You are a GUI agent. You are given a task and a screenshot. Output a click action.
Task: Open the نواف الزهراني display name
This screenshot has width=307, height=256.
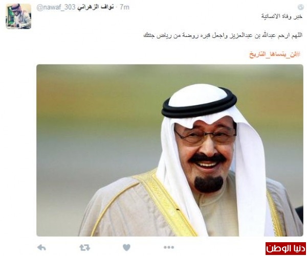95,7
